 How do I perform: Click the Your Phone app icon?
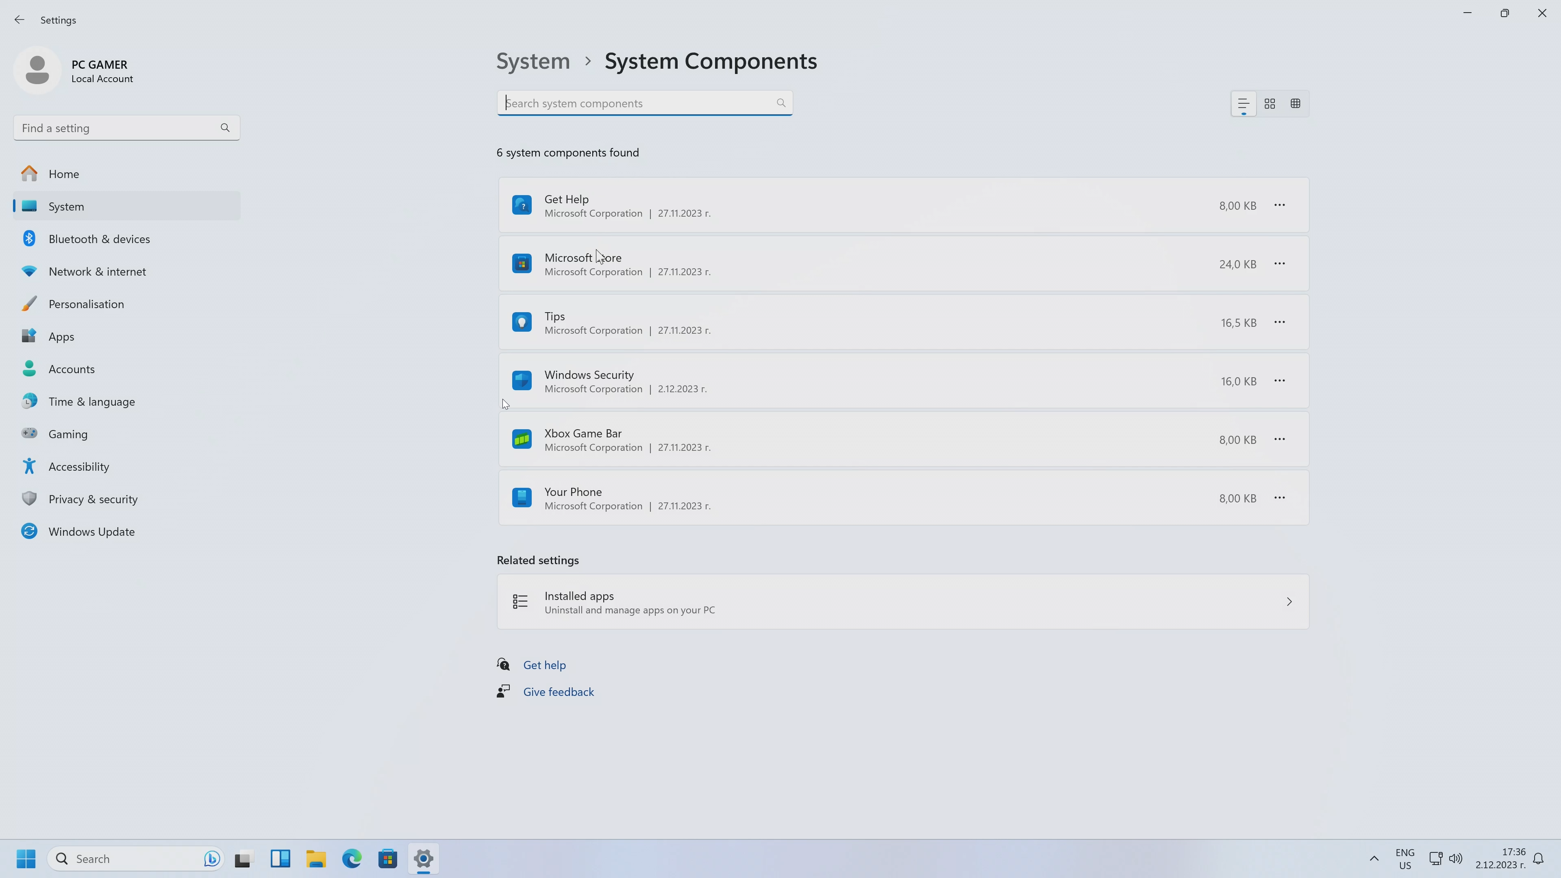point(522,498)
